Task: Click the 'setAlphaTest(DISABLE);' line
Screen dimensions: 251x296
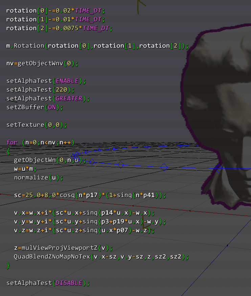Action: pyautogui.click(x=48, y=283)
